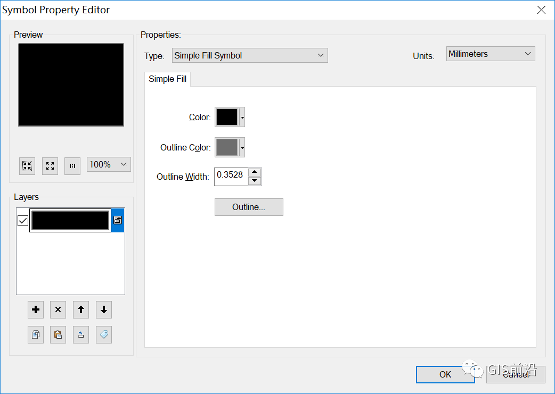Image resolution: width=555 pixels, height=394 pixels.
Task: Toggle the layer lock icon
Action: [x=118, y=220]
